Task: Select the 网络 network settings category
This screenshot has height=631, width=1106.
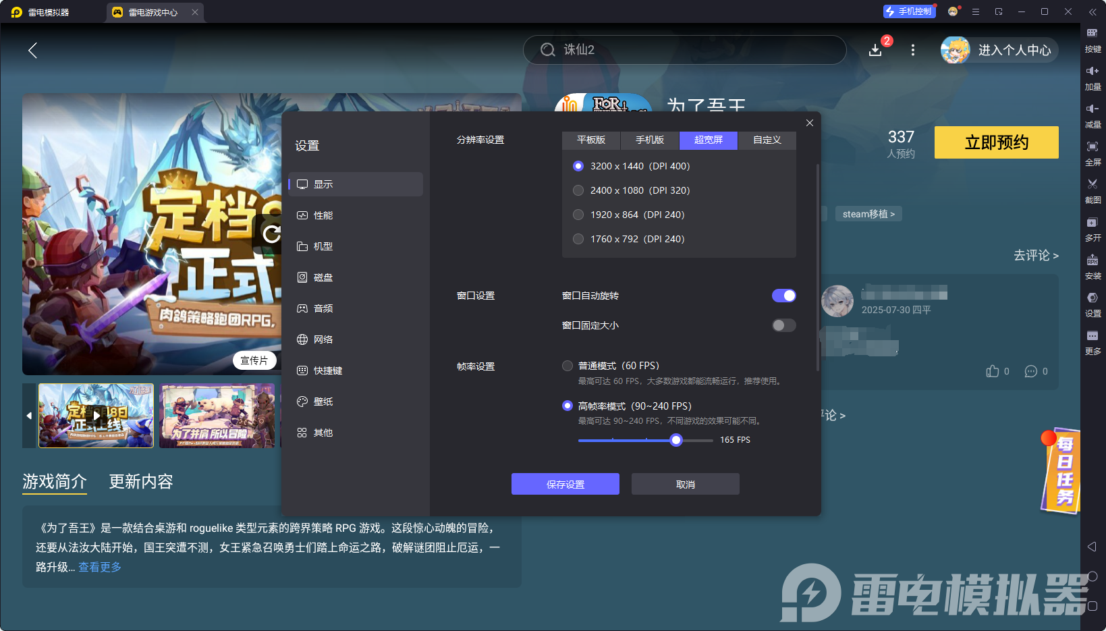Action: [323, 339]
